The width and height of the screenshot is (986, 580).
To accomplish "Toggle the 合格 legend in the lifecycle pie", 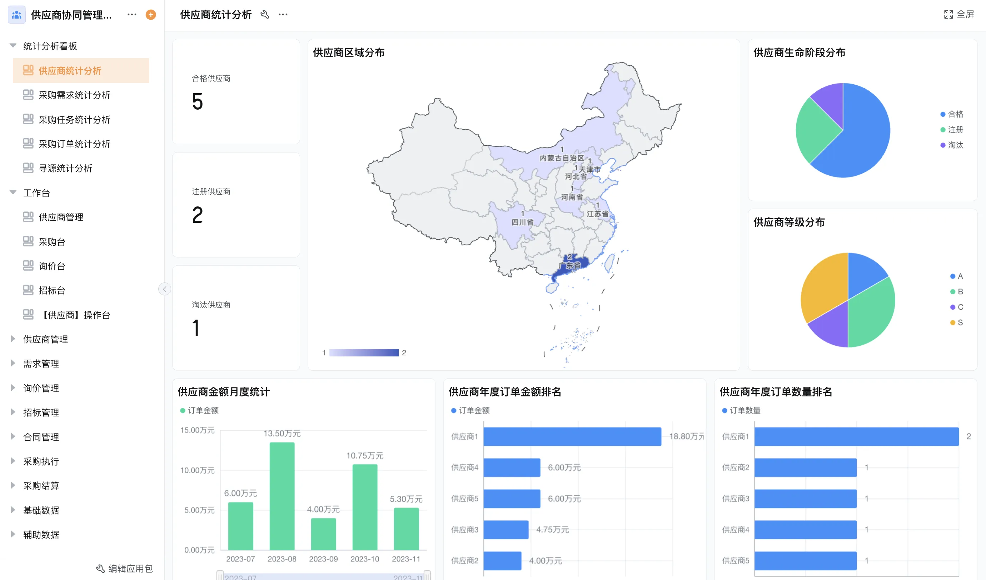I will pyautogui.click(x=951, y=114).
